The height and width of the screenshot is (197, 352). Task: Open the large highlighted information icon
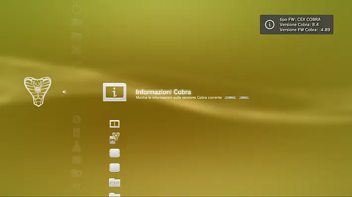click(x=115, y=92)
